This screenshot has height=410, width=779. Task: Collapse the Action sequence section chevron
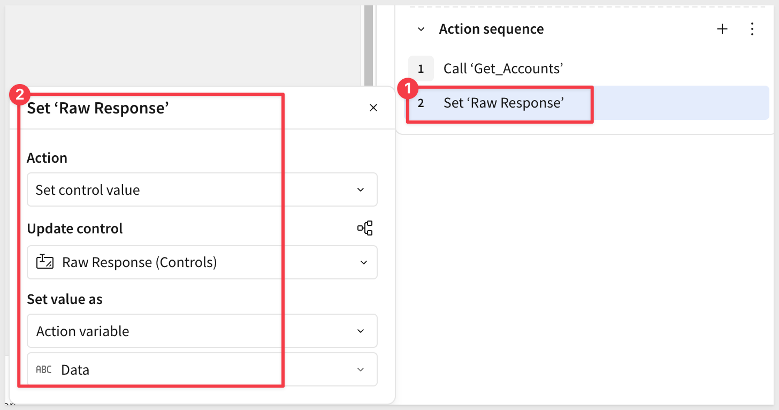[x=421, y=29]
